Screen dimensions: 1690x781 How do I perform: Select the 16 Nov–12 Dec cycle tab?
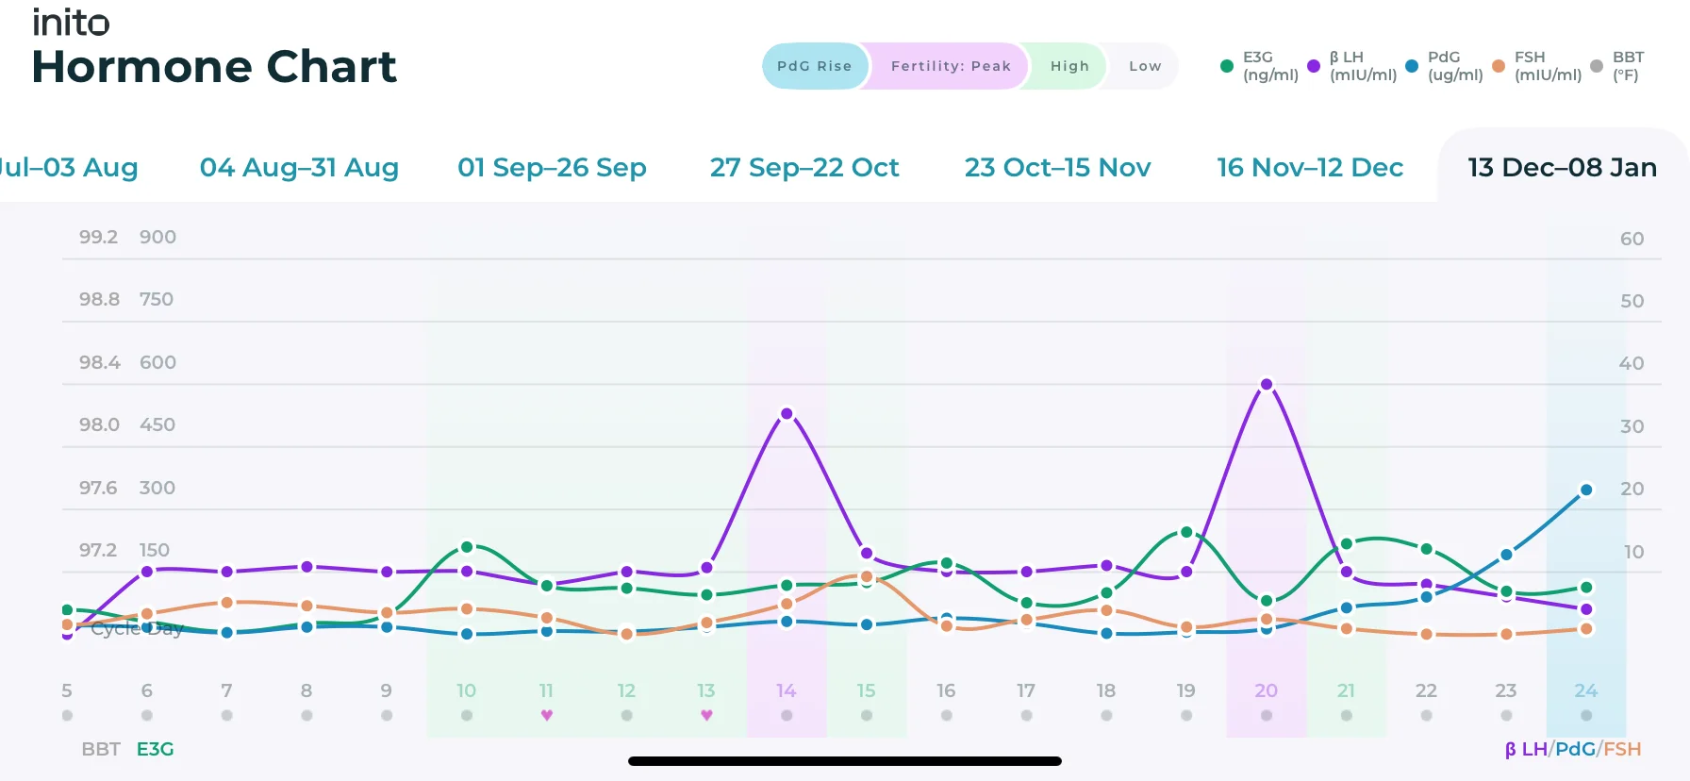(1310, 167)
